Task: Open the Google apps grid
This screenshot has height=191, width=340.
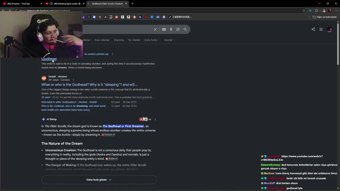Action: click(321, 29)
